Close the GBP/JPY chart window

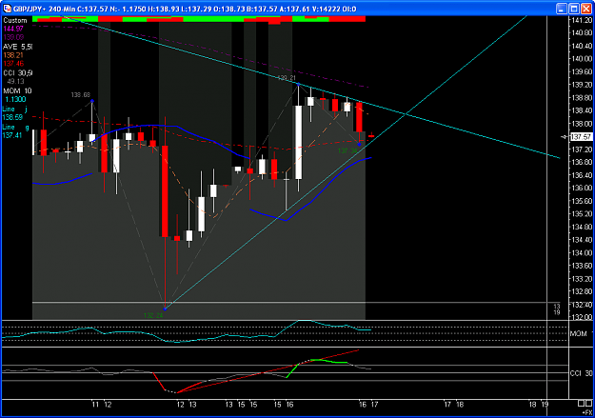pos(586,9)
